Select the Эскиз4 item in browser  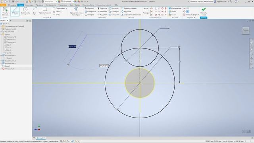pos(7,66)
